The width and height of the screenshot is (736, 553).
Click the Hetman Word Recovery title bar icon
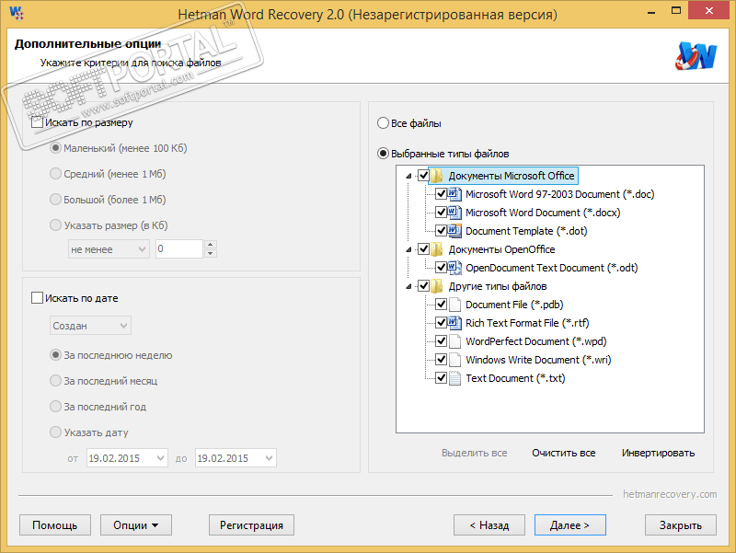[17, 13]
